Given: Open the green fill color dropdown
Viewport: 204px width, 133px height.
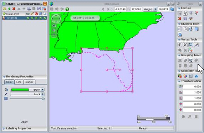Looking at the screenshot, I should pyautogui.click(x=42, y=90).
